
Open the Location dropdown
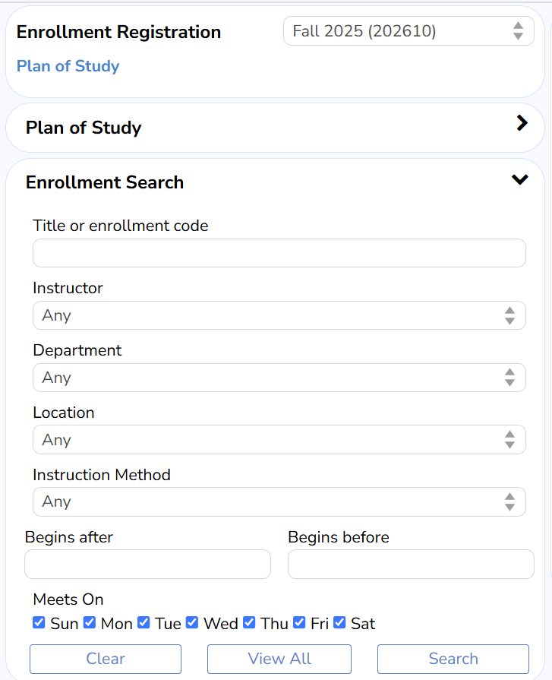279,440
